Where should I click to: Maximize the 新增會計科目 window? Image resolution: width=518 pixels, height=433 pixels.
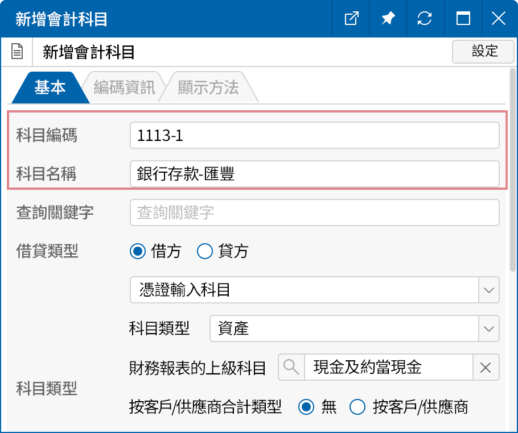click(463, 19)
